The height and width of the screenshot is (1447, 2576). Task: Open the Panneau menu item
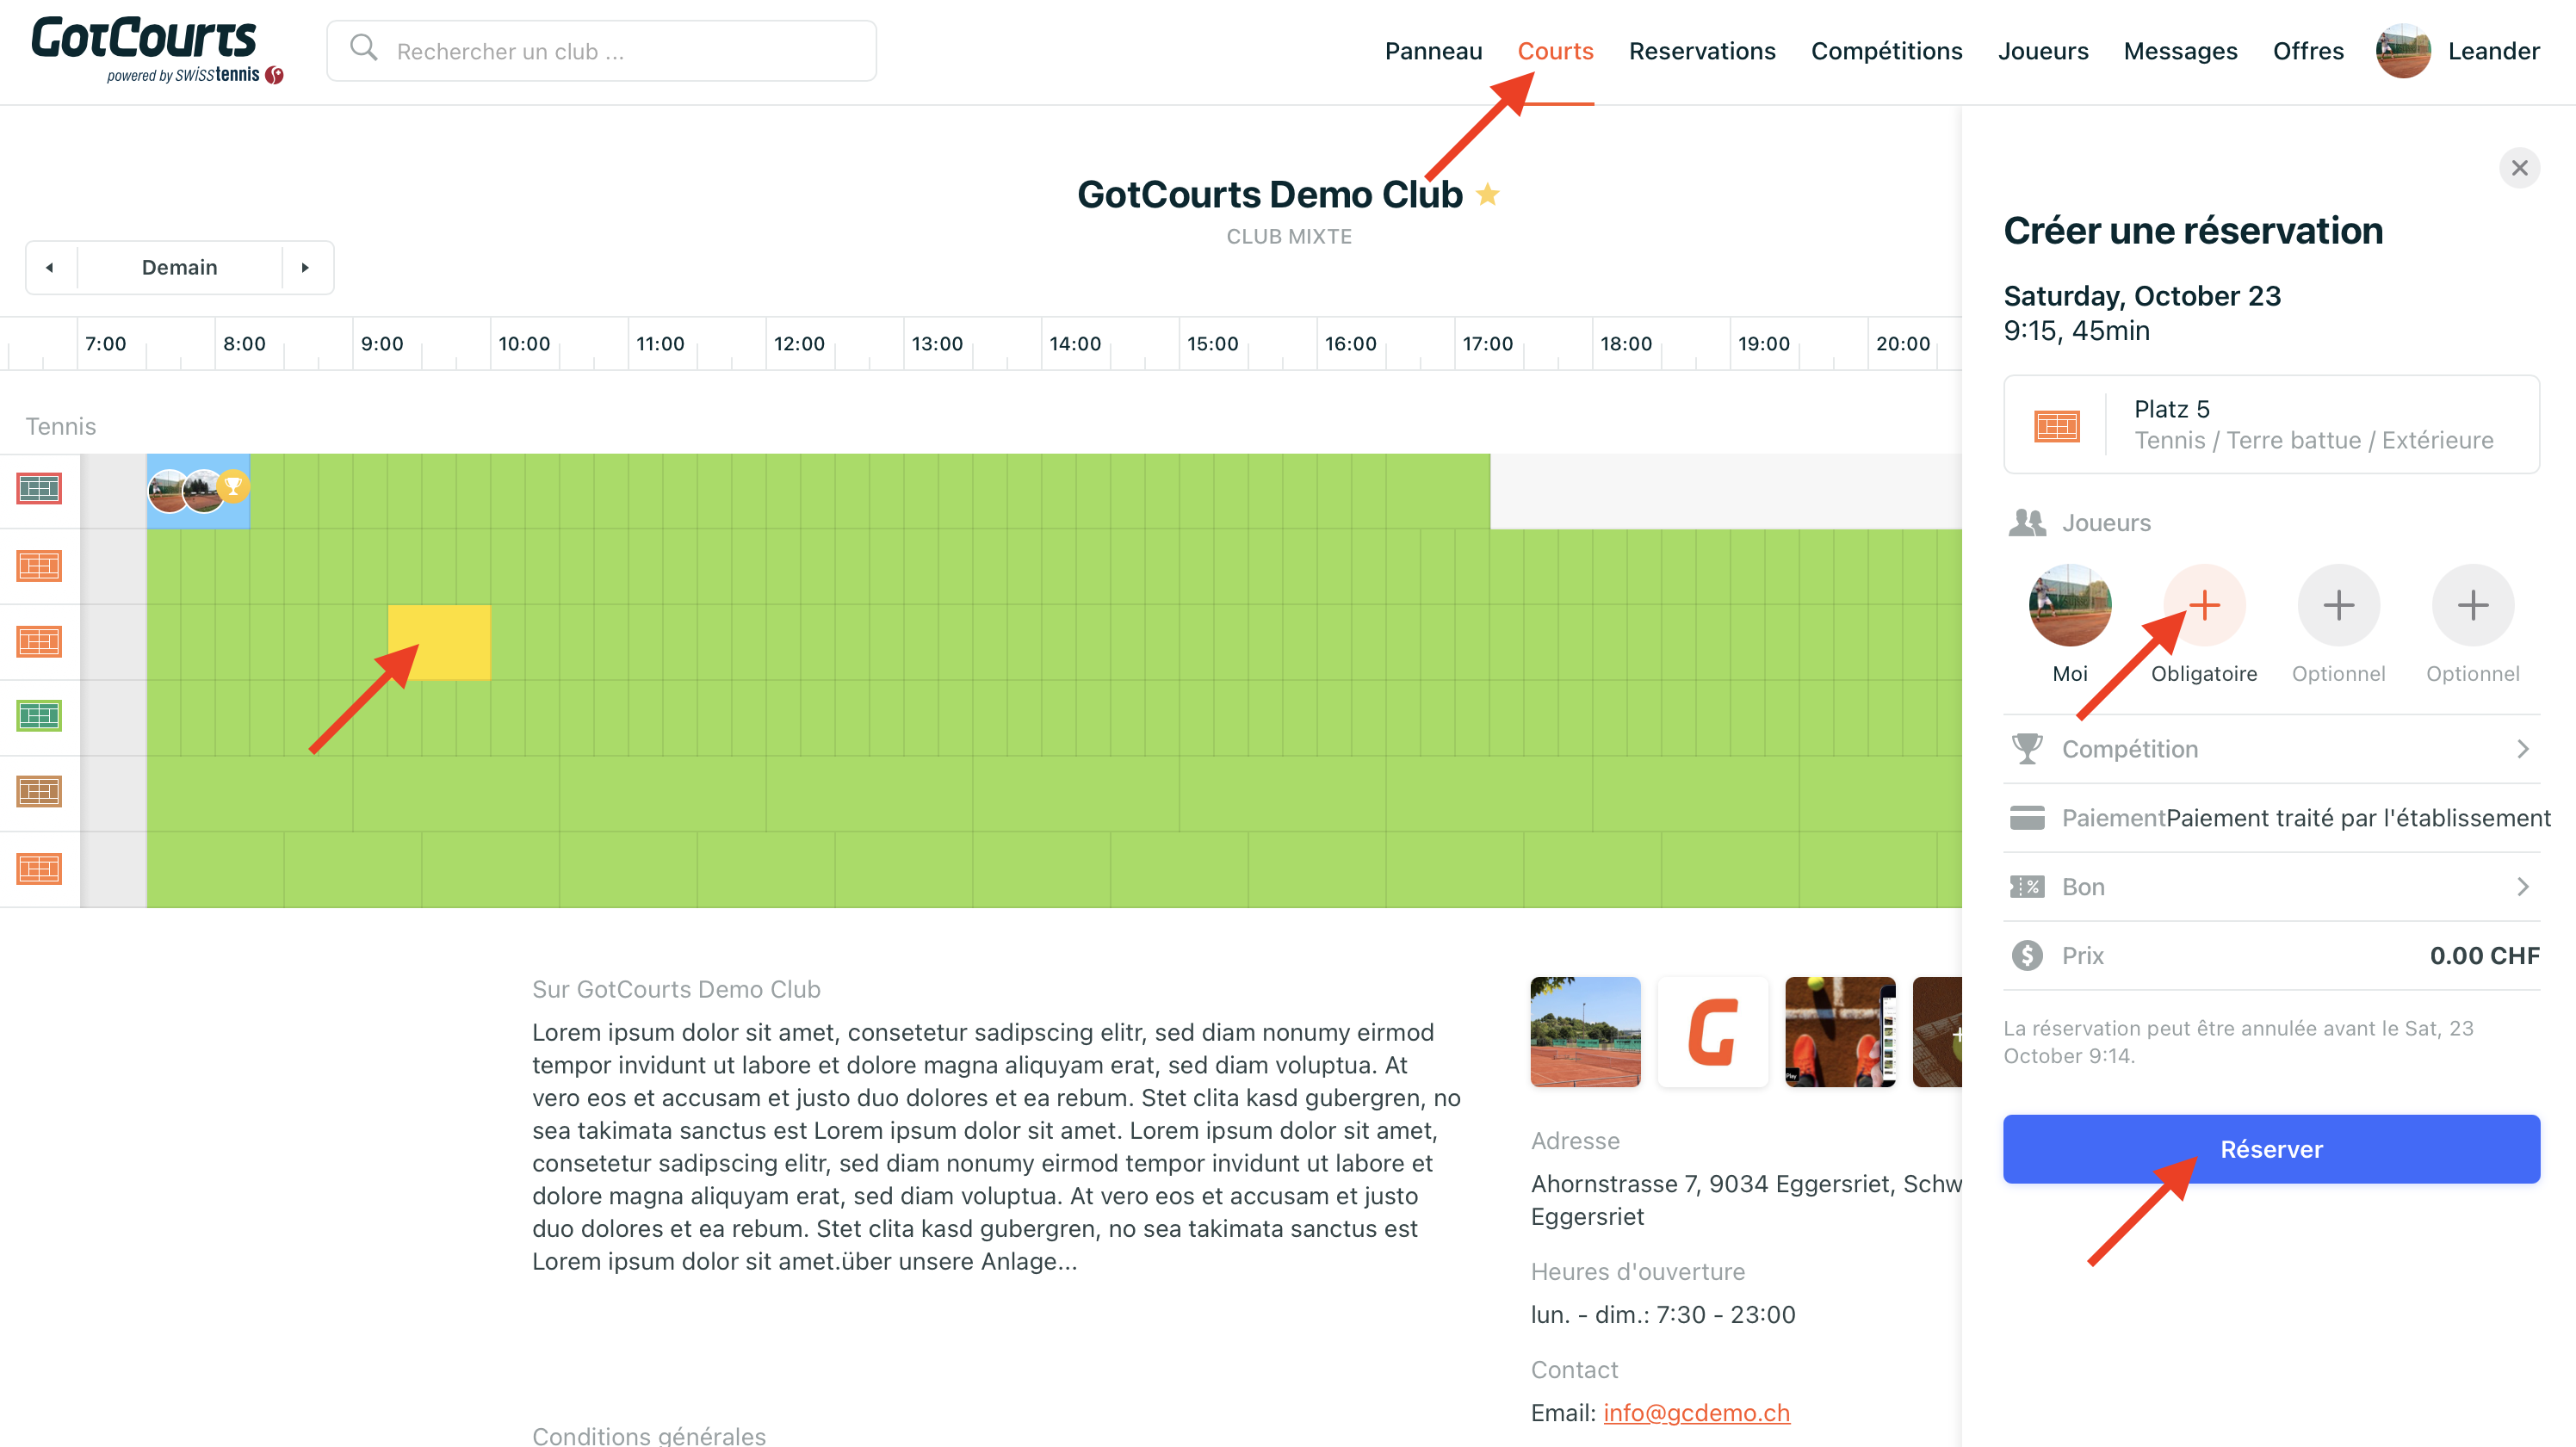[x=1433, y=51]
